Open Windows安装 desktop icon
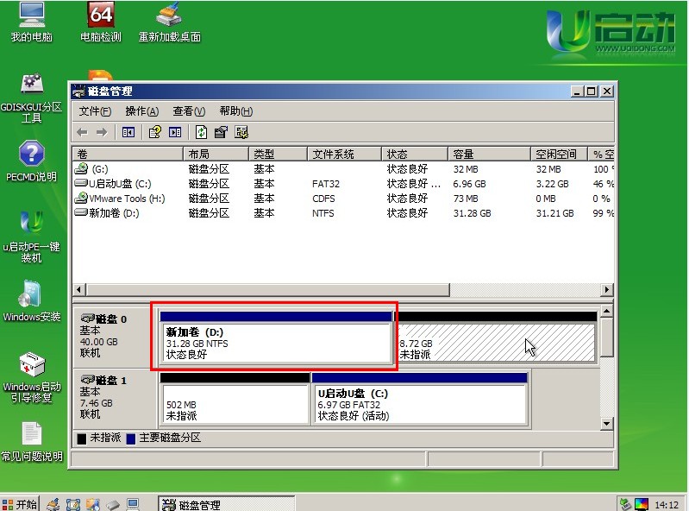 [x=31, y=300]
